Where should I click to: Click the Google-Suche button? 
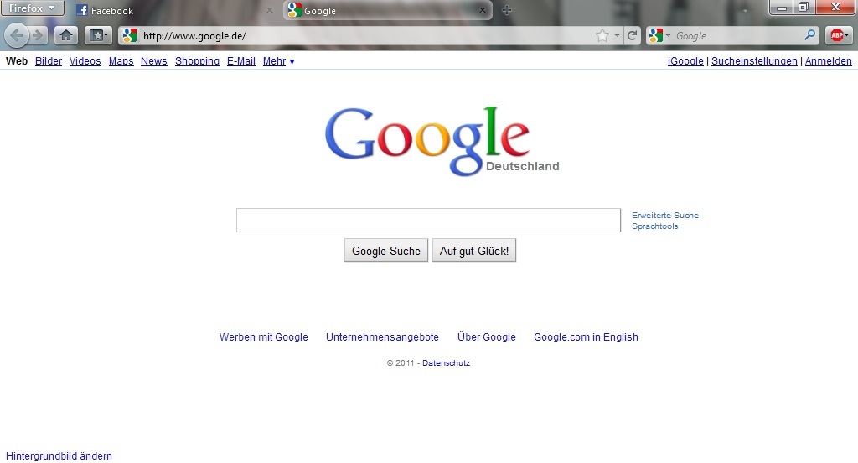tap(386, 251)
